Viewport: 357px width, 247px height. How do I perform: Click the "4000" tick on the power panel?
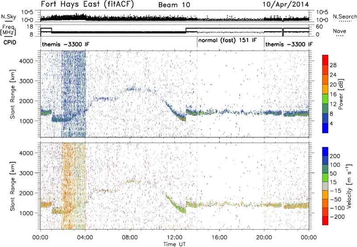(26, 61)
